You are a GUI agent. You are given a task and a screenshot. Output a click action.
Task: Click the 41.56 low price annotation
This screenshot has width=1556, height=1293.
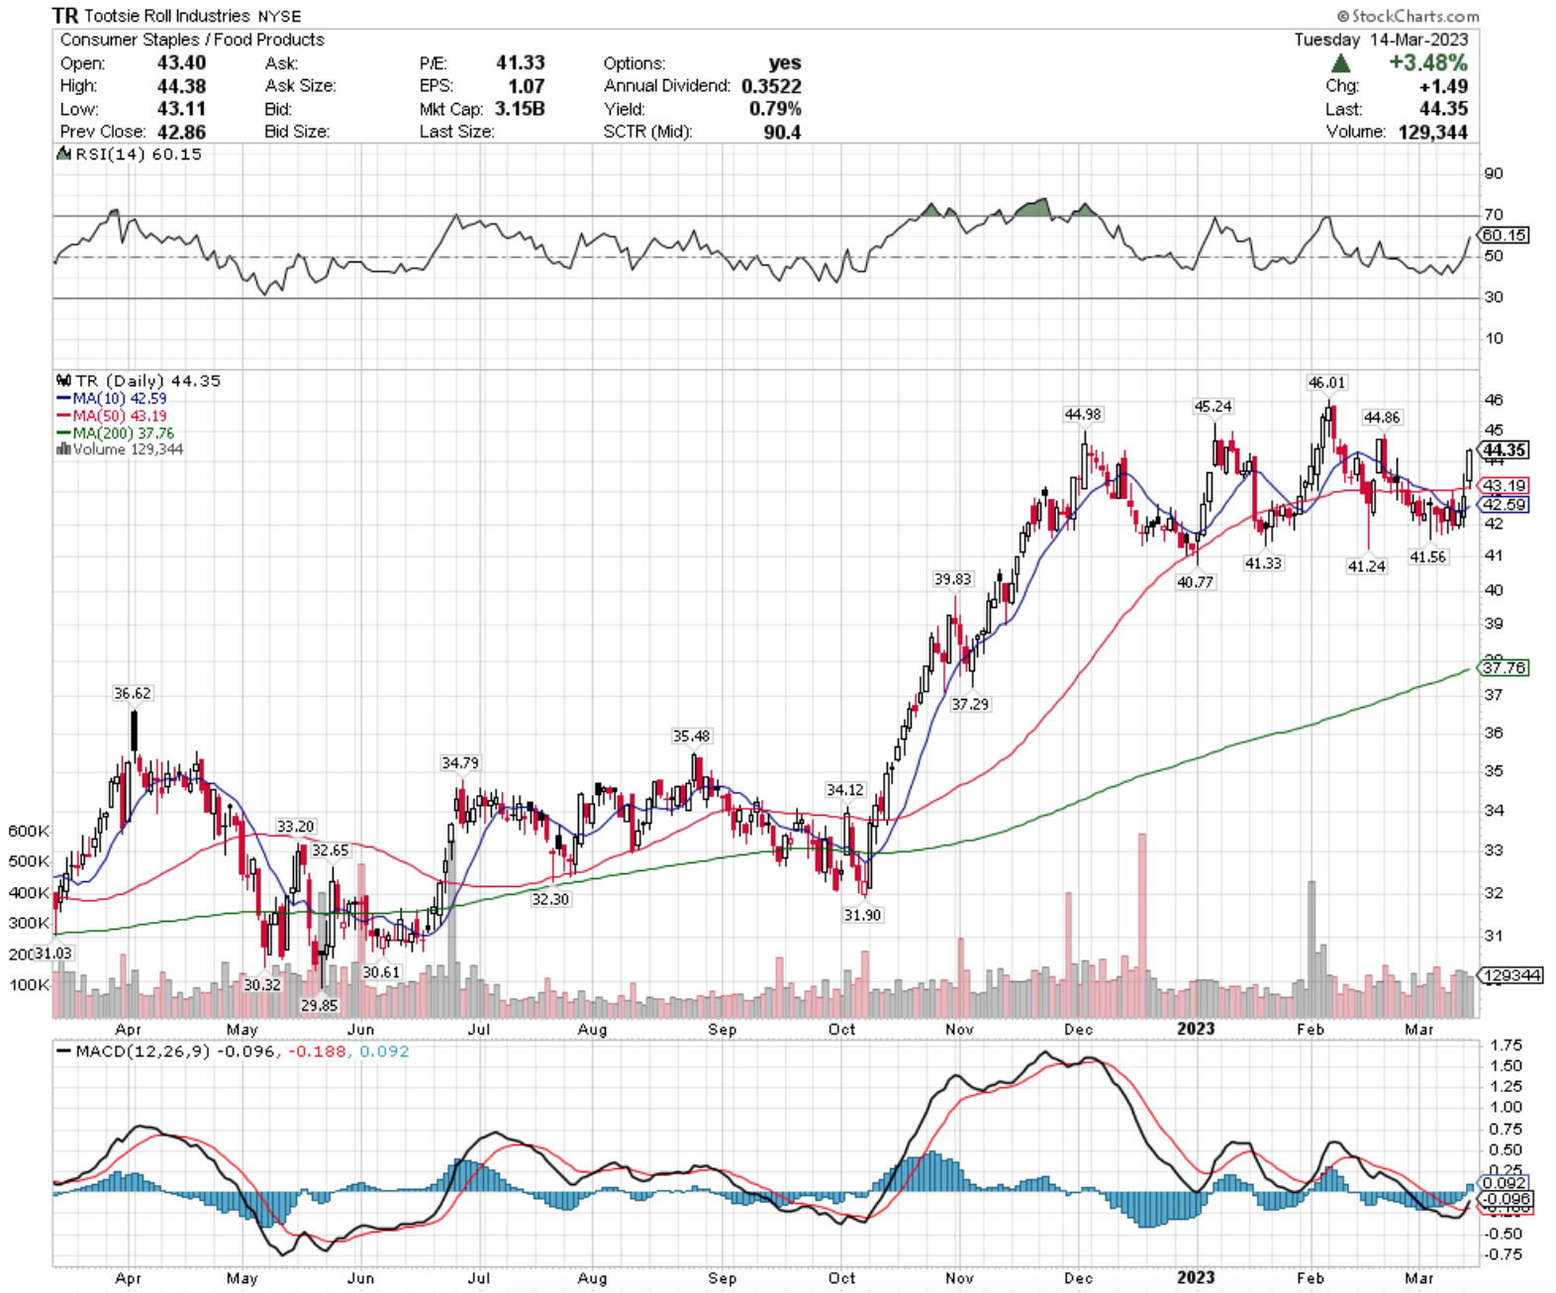click(x=1427, y=557)
